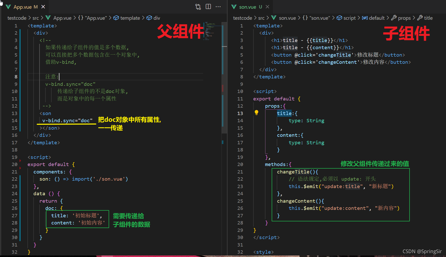Click {{title}} interpolation on line 3
The image size is (446, 257).
click(x=320, y=40)
